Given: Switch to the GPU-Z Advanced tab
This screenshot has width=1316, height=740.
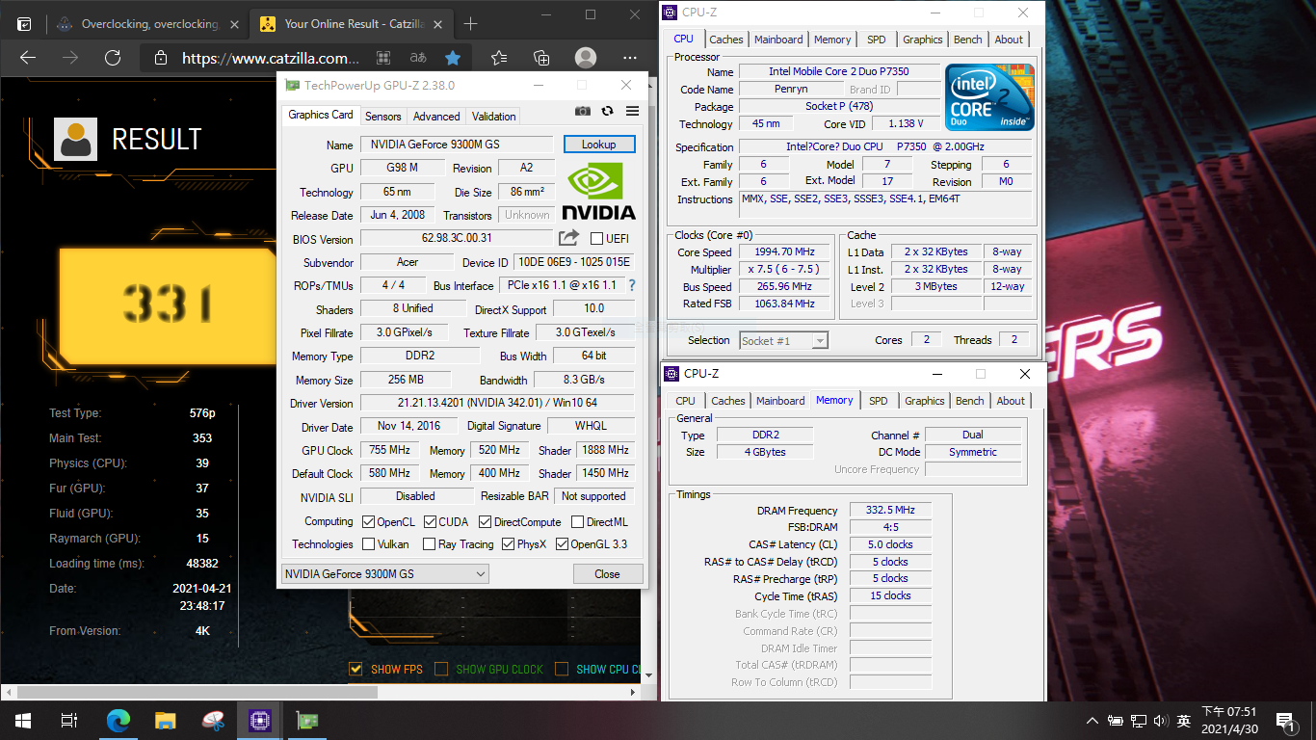Looking at the screenshot, I should point(436,116).
